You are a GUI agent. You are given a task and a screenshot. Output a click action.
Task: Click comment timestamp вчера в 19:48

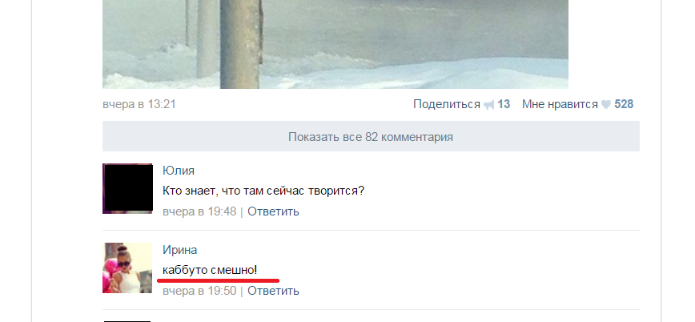click(x=199, y=211)
